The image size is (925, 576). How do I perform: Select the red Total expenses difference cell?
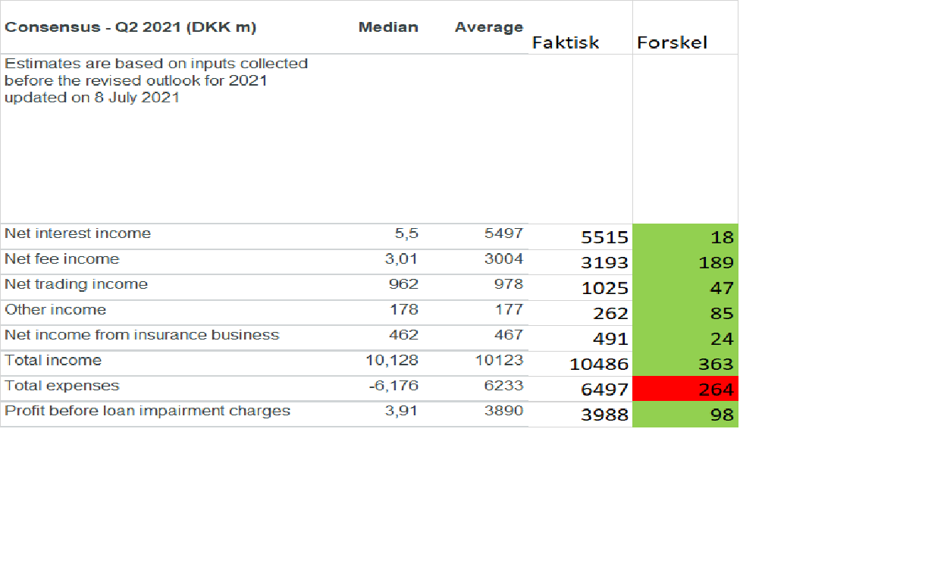point(685,390)
